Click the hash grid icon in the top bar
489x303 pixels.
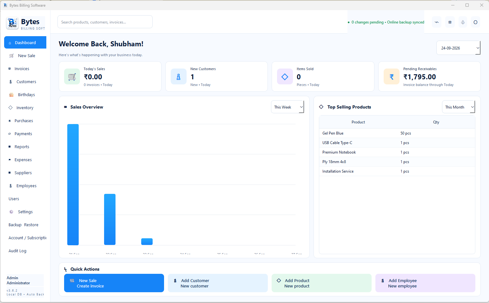coord(450,22)
